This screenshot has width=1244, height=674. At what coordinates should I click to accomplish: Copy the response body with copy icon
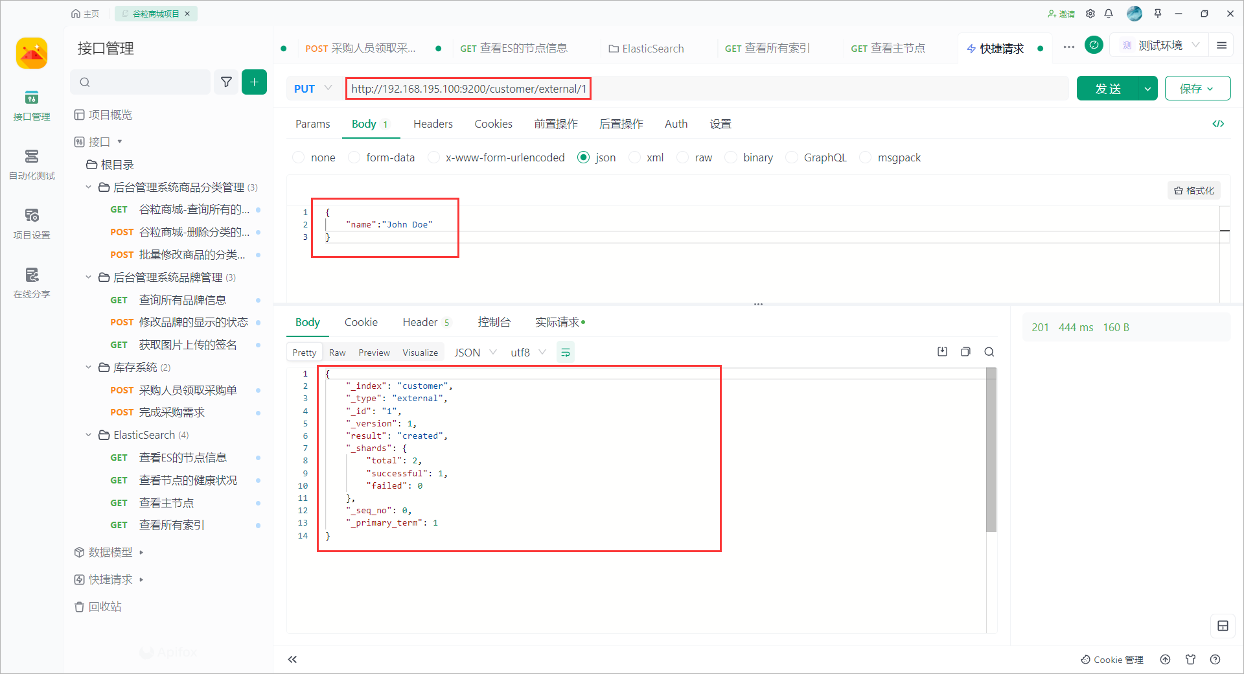coord(965,352)
